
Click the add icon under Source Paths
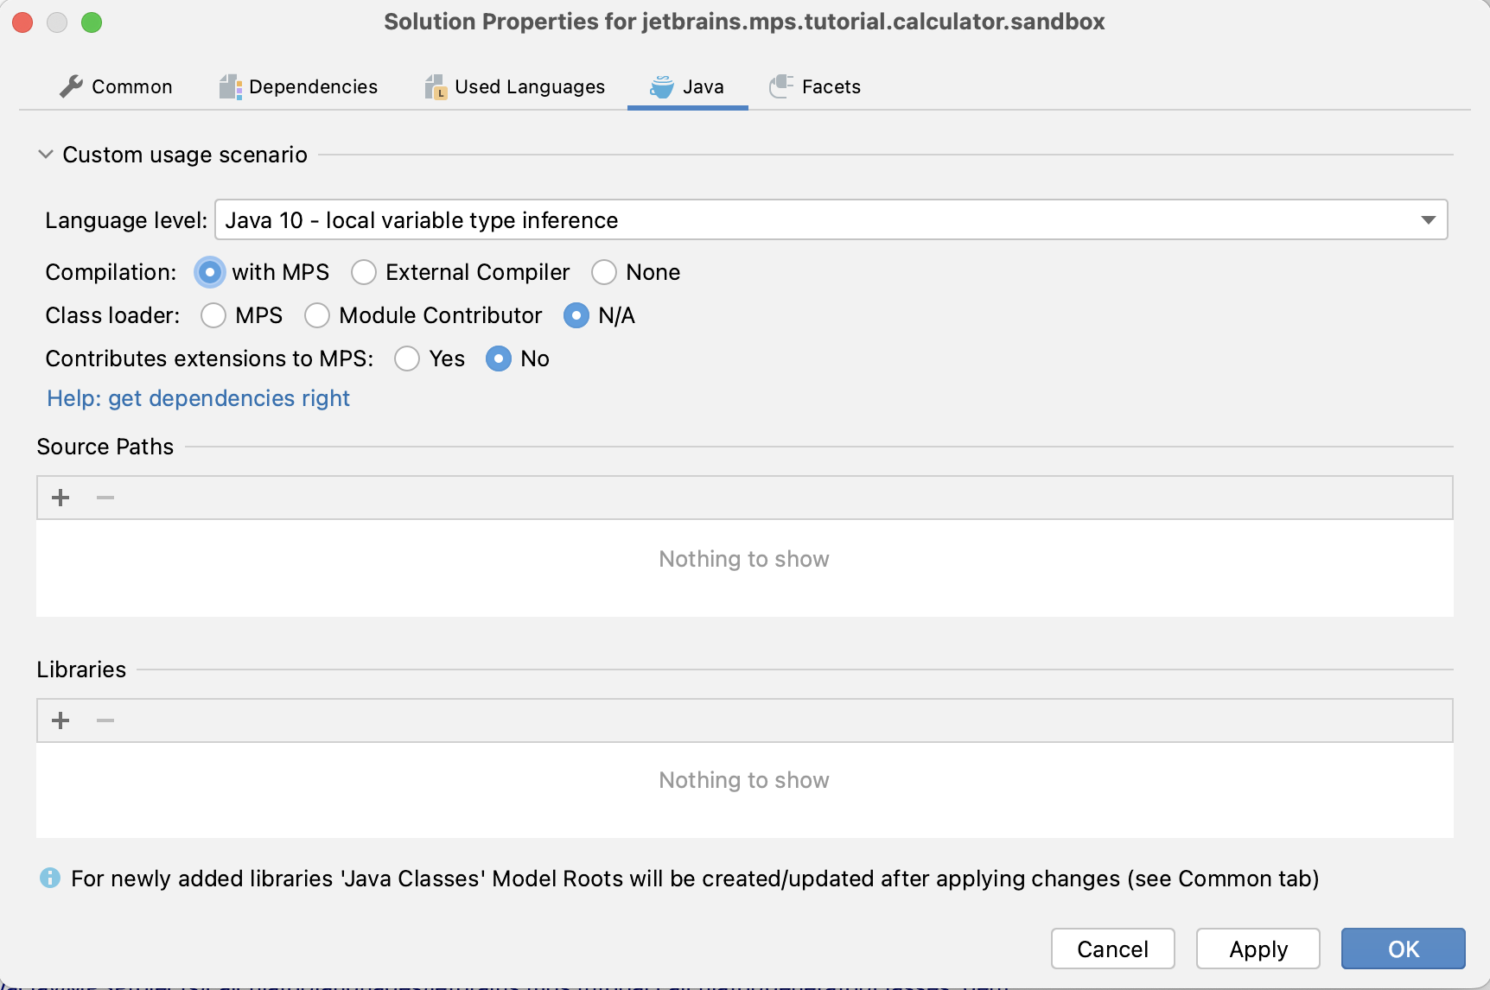click(x=60, y=498)
